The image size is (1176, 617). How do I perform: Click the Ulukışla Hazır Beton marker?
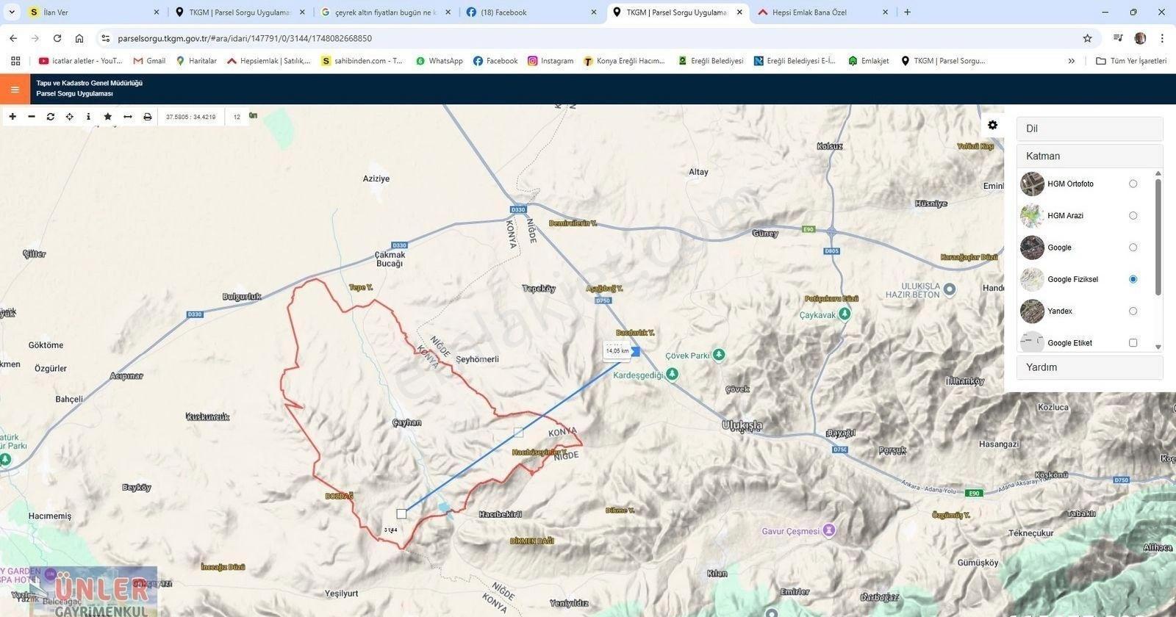click(950, 289)
